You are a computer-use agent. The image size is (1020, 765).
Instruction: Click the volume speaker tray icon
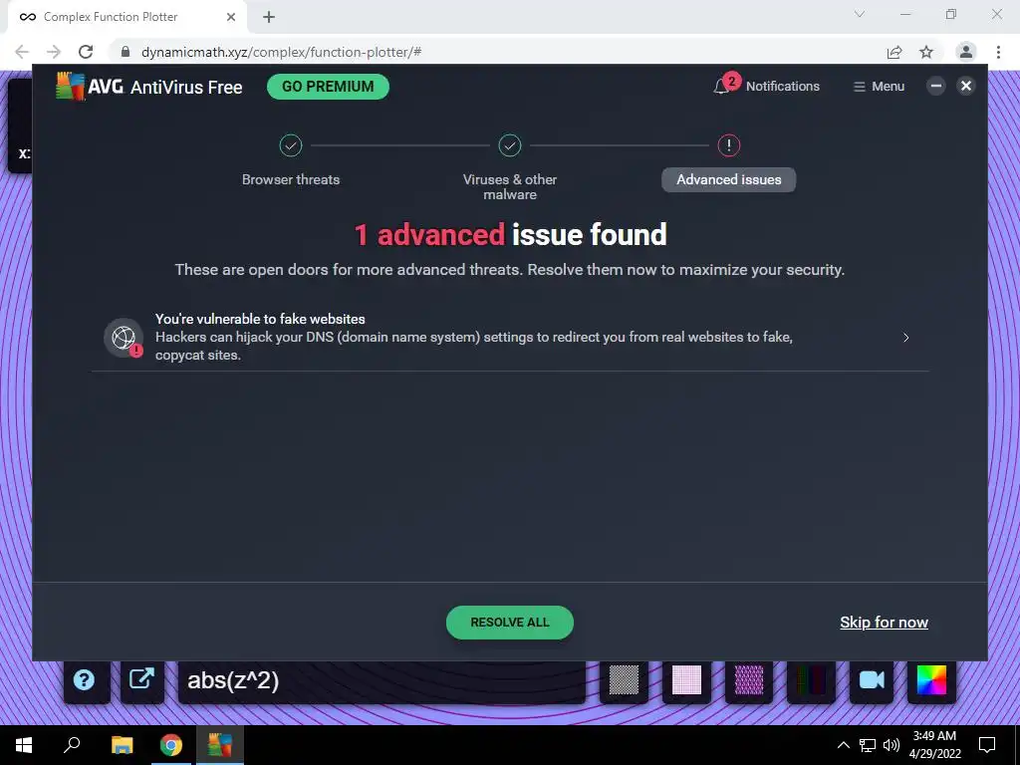(892, 745)
